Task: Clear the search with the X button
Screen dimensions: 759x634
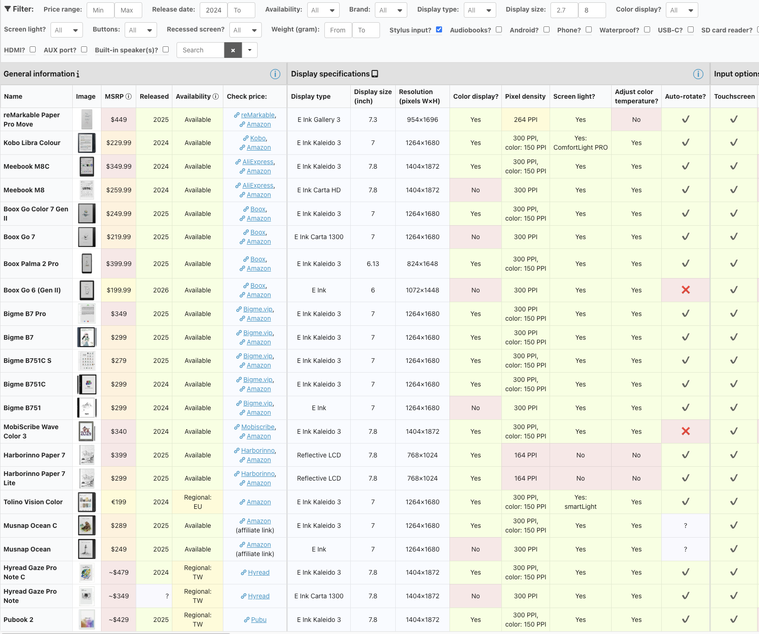Action: point(233,50)
